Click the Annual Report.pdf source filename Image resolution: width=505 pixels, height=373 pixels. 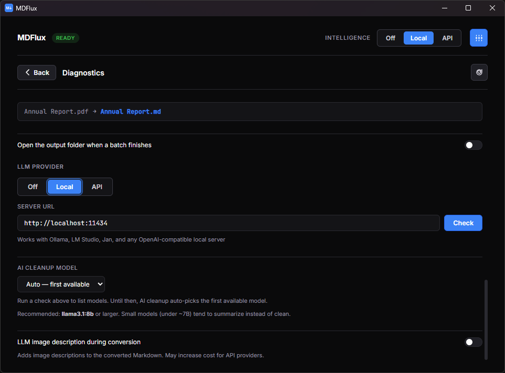[56, 112]
